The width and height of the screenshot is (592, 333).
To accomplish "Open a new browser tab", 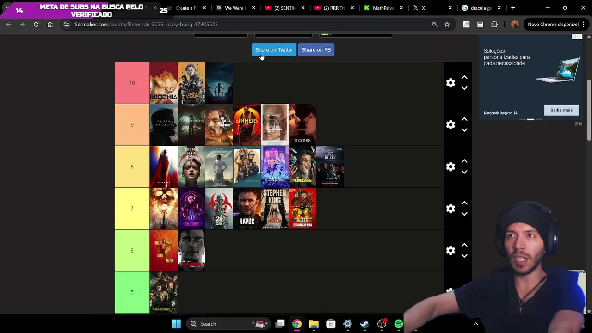I will point(513,8).
